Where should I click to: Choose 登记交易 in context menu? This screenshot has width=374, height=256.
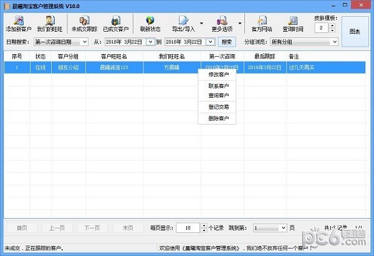(218, 107)
